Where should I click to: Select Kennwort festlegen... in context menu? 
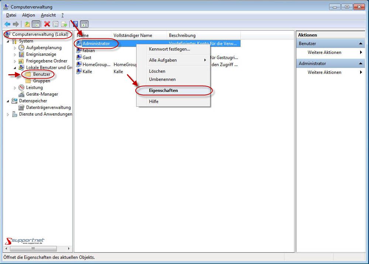coord(169,49)
